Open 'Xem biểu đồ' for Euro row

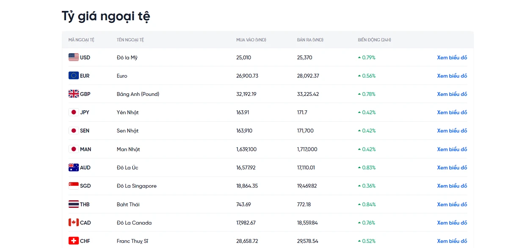tap(452, 76)
